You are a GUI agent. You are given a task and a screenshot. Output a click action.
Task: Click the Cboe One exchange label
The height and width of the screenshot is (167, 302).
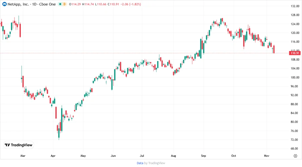(47, 4)
